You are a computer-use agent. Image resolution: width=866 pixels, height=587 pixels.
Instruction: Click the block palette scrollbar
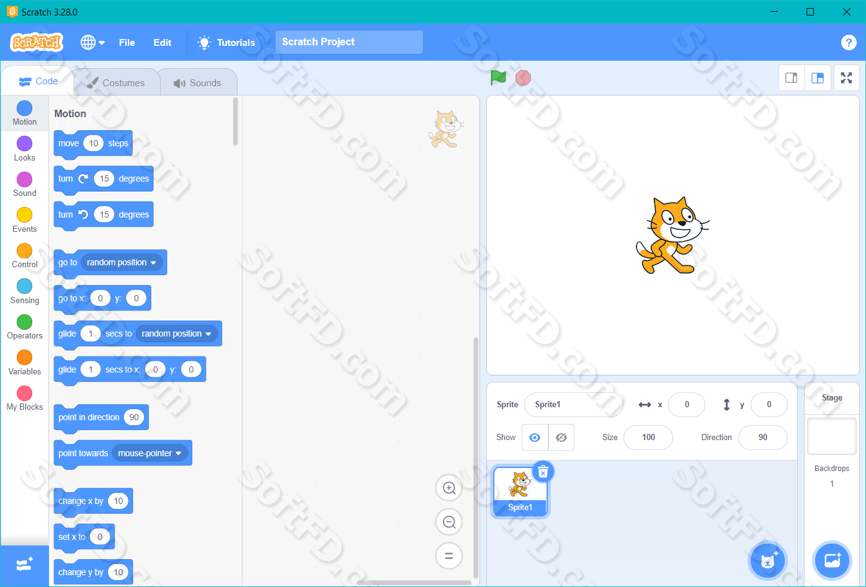point(235,121)
